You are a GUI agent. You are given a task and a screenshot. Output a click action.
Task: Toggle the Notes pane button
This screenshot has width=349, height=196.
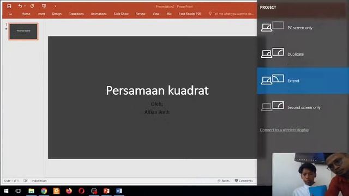[223, 181]
